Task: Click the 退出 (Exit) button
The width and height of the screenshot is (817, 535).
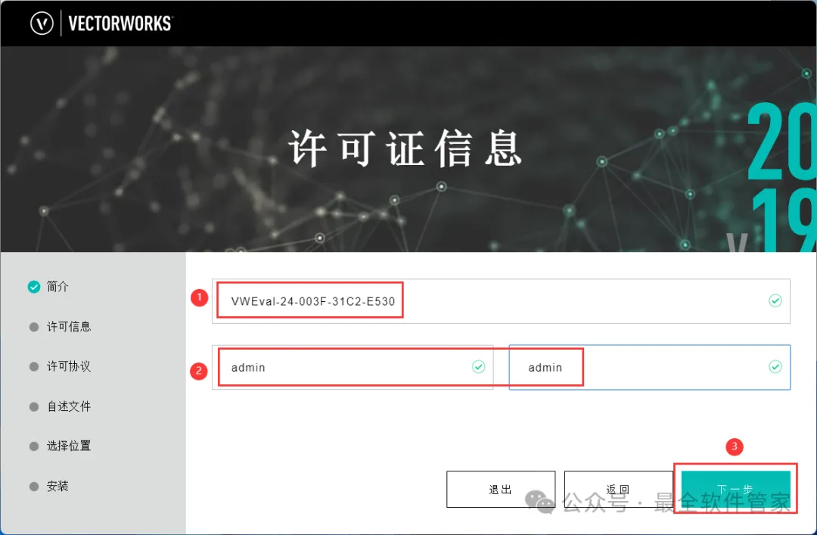Action: (501, 489)
